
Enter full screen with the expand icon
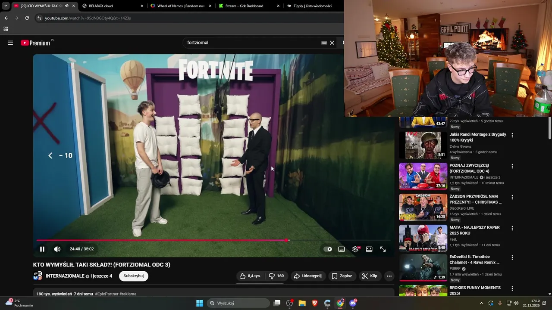pos(383,249)
